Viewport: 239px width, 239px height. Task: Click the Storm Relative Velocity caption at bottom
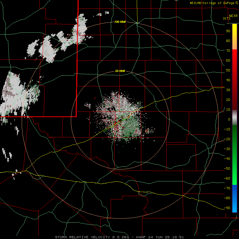tap(119, 237)
